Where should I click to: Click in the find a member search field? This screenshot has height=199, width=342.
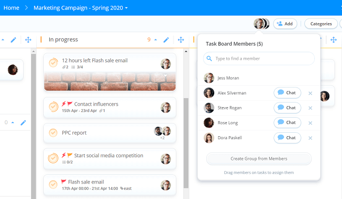259,58
